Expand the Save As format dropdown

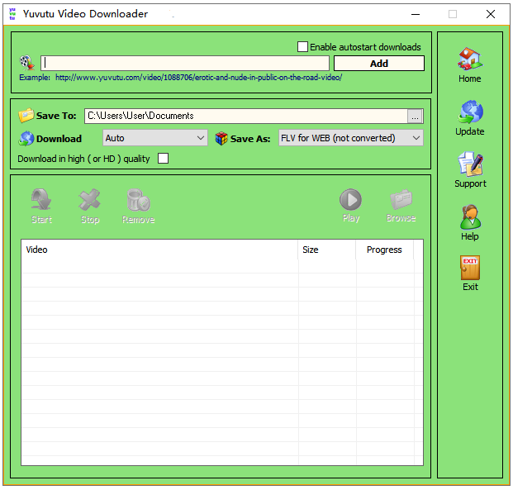point(351,138)
